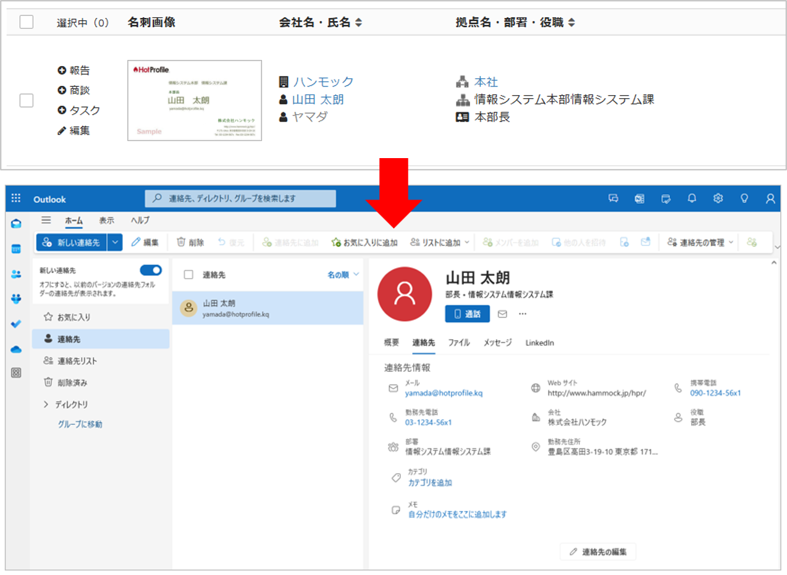Click the 編集 pencil in business card row

74,130
